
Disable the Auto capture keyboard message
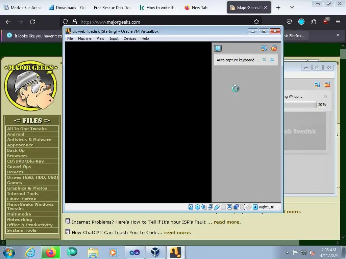(x=264, y=60)
